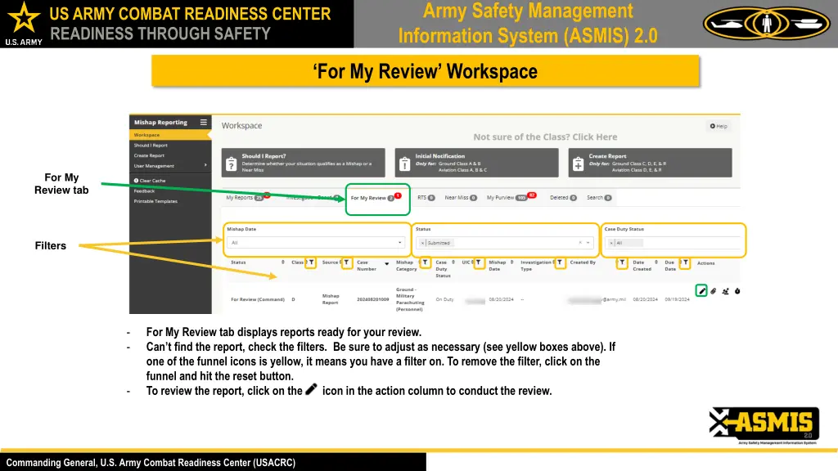Click the pencil icon to review the report

(702, 290)
